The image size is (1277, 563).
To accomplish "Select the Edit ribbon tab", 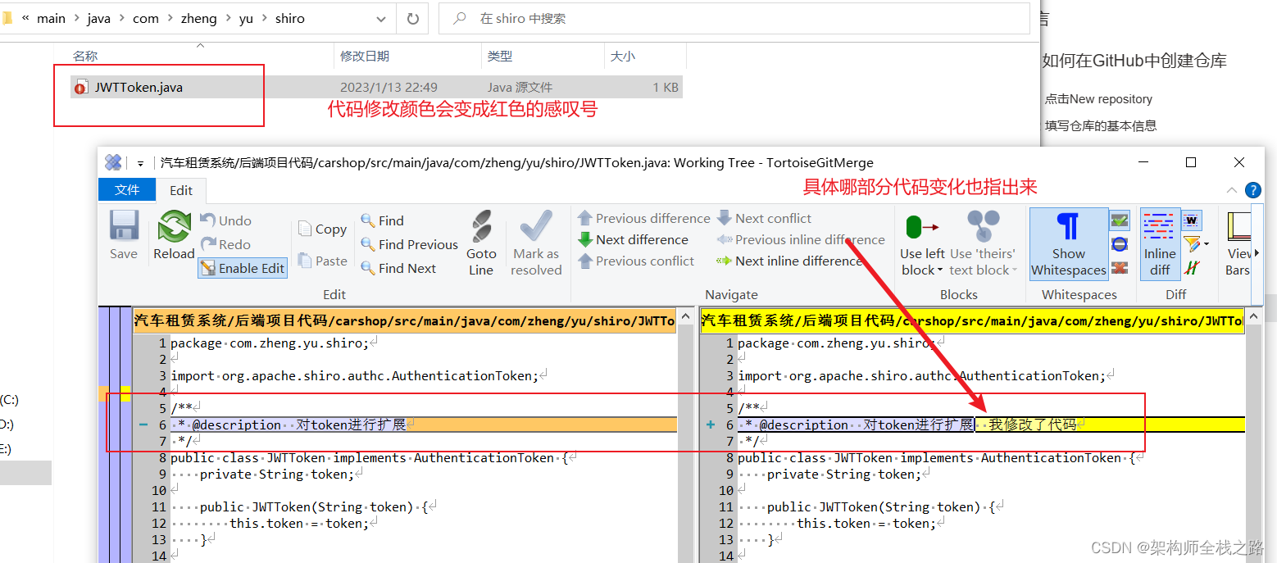I will (x=181, y=190).
